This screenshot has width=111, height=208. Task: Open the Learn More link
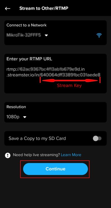71,155
